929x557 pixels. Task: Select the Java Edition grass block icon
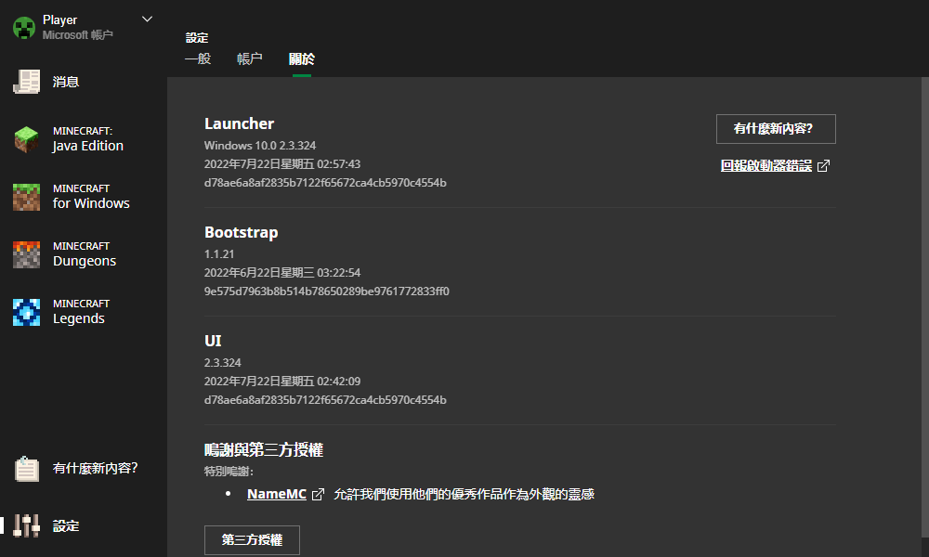(27, 139)
